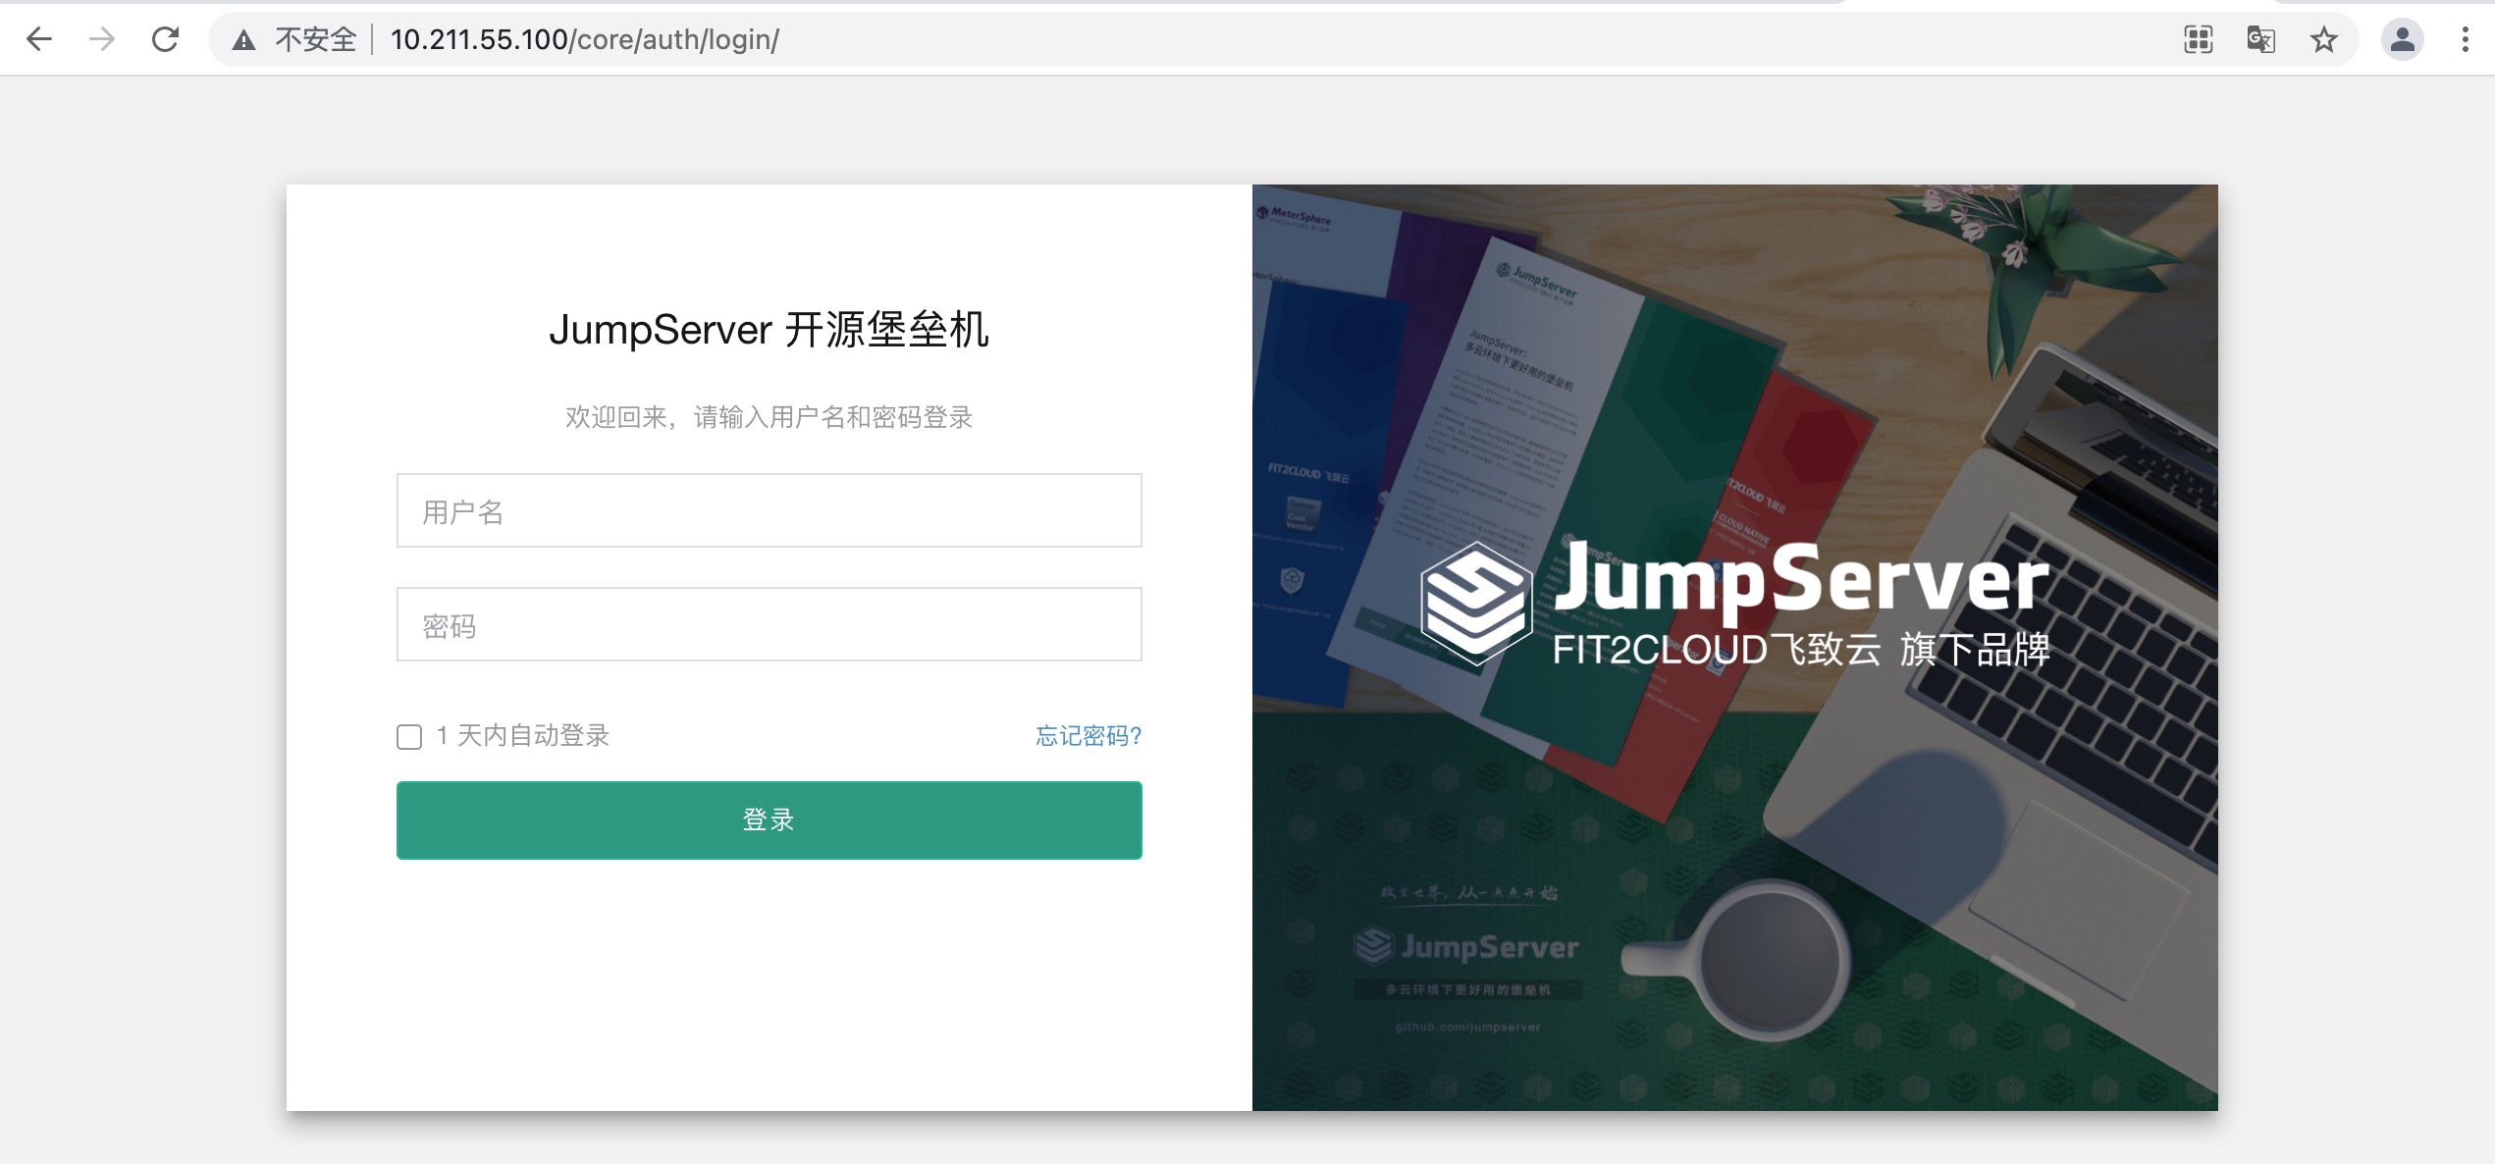Viewport: 2495px width, 1164px height.
Task: Enable the 1 天内自动登录 checkbox
Action: (409, 737)
